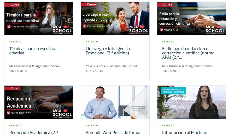Viewport: 235px width, 135px height.
Task: Open the Redacción Académica course image
Action: click(x=39, y=102)
